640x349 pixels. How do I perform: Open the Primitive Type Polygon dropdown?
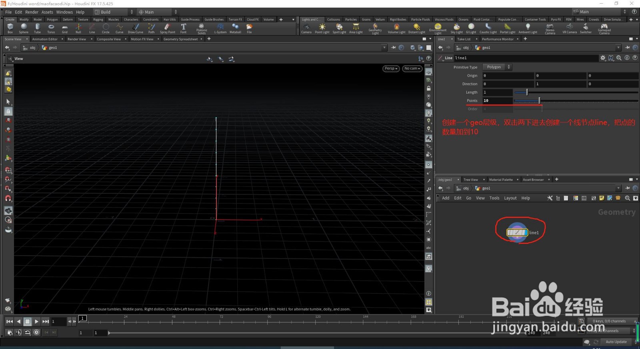(x=497, y=67)
